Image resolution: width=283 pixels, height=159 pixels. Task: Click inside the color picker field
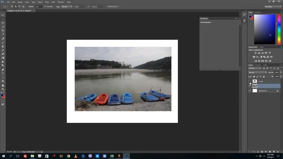click(264, 30)
